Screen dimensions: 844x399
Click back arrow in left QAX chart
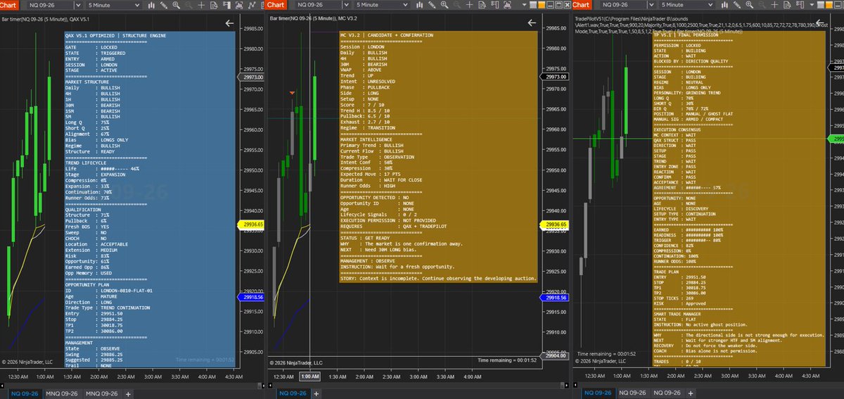(x=229, y=24)
